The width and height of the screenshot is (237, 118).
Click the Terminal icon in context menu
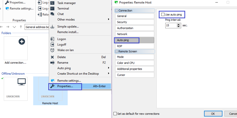point(52,9)
